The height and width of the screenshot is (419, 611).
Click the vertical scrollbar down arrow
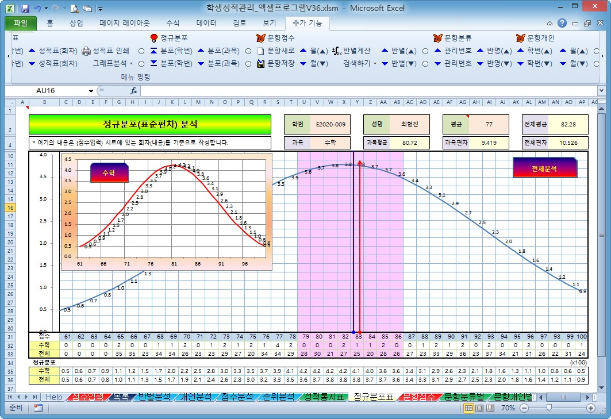(601, 388)
